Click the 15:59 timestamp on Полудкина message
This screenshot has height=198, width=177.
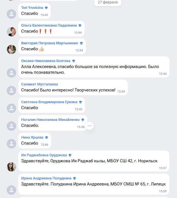click(x=163, y=191)
